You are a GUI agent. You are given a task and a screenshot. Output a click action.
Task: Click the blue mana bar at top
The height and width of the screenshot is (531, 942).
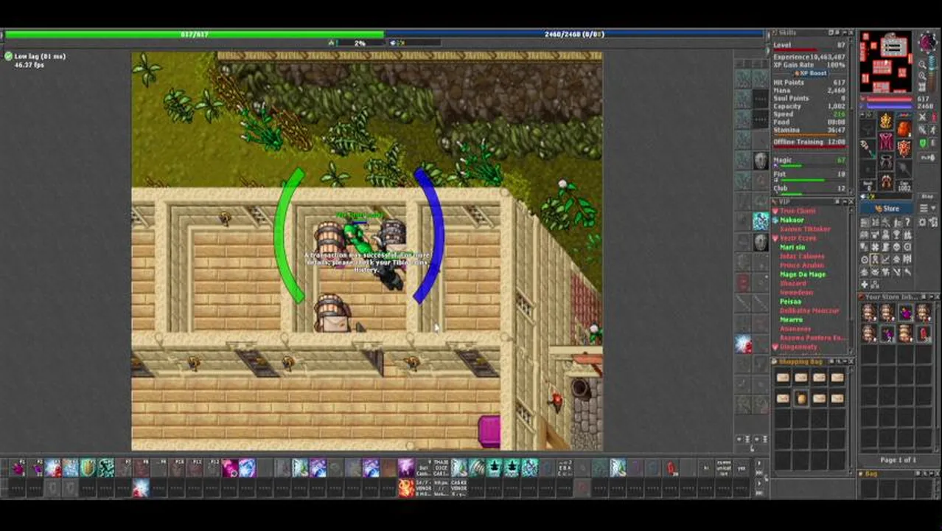tap(574, 35)
